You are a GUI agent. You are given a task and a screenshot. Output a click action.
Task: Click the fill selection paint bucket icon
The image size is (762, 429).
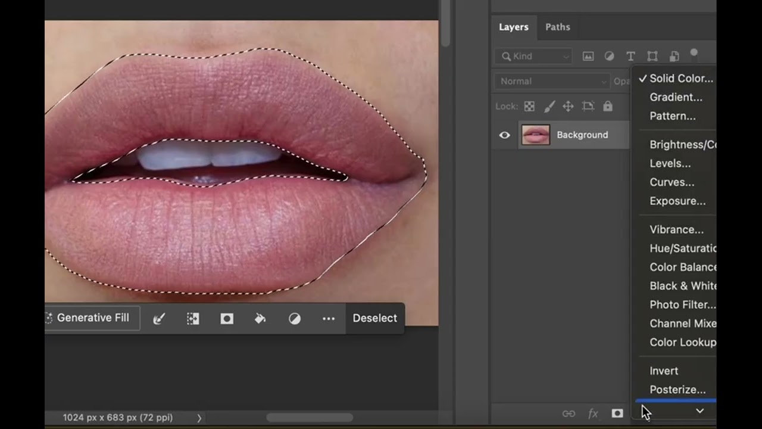pyautogui.click(x=260, y=319)
